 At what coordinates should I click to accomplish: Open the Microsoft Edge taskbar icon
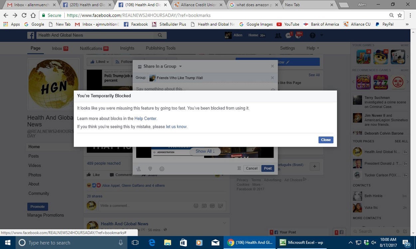[x=152, y=243]
